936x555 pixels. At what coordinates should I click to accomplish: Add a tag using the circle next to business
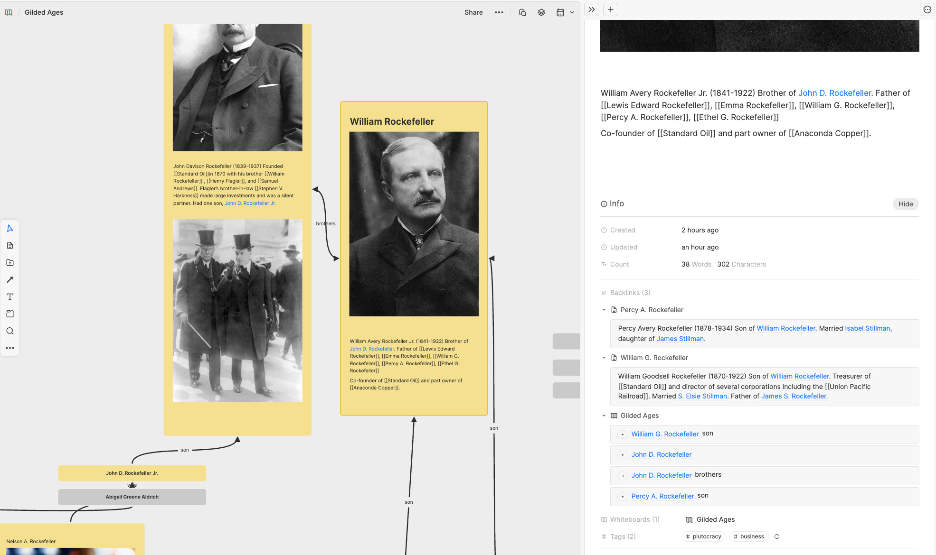pyautogui.click(x=777, y=536)
